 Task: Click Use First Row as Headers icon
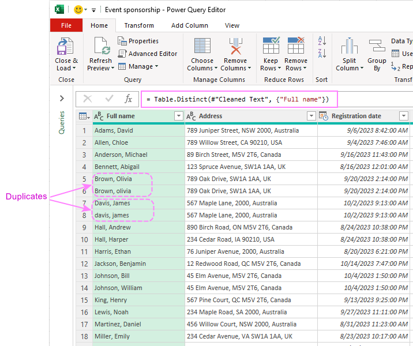[x=395, y=54]
